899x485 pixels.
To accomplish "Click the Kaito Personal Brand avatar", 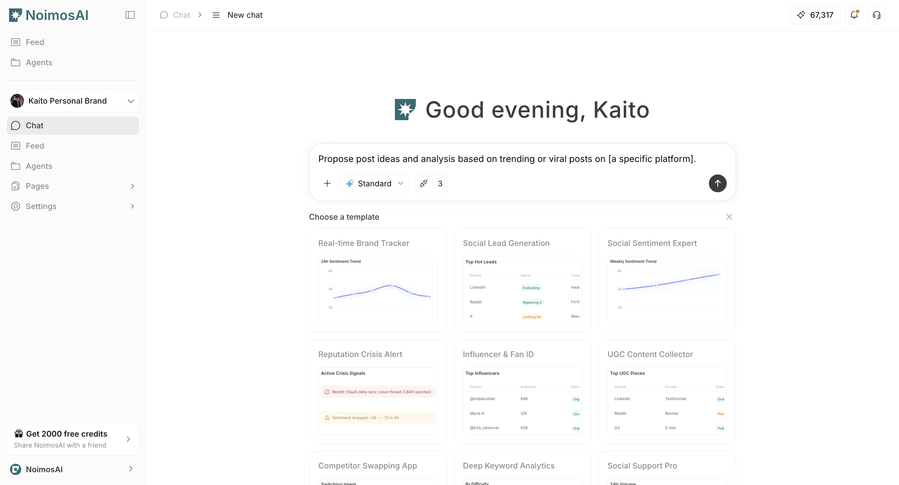I will pyautogui.click(x=17, y=101).
